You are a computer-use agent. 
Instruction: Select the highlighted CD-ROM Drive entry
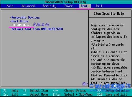21,25
